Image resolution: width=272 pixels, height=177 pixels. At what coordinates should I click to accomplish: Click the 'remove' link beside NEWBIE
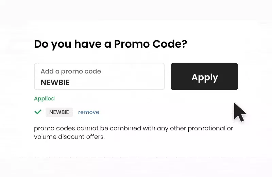click(89, 112)
